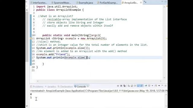This screenshot has height=108, width=193.
Task: Click editor horizontal scroll right arrow
Action: 160,81
